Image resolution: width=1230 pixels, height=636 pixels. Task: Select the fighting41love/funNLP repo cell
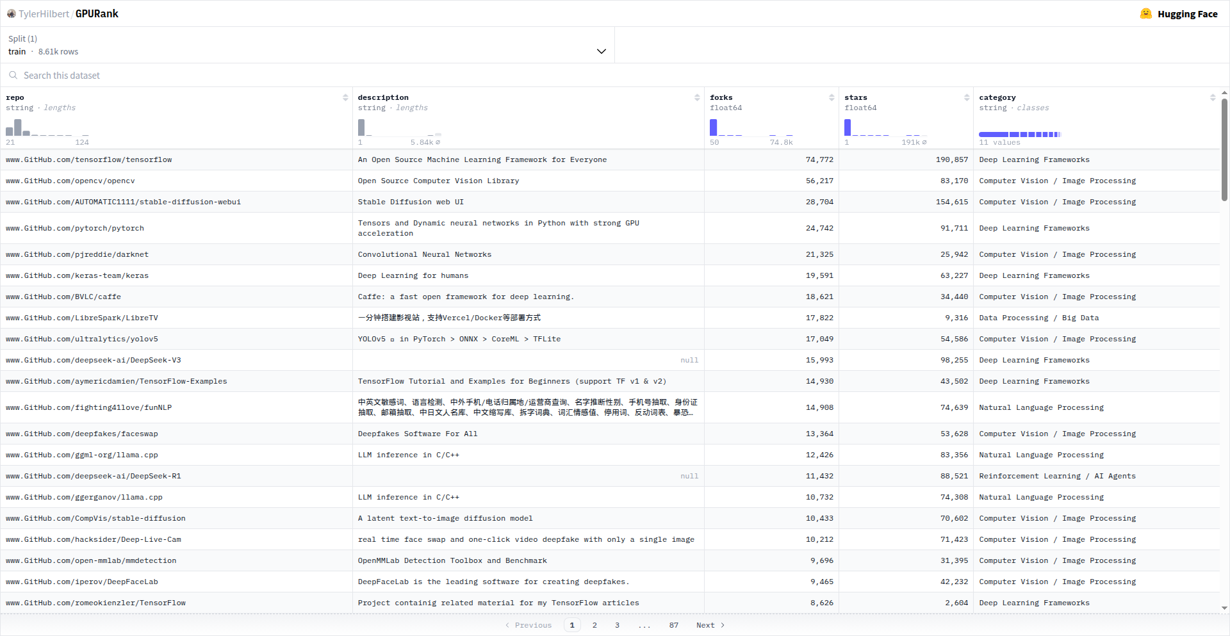point(176,407)
